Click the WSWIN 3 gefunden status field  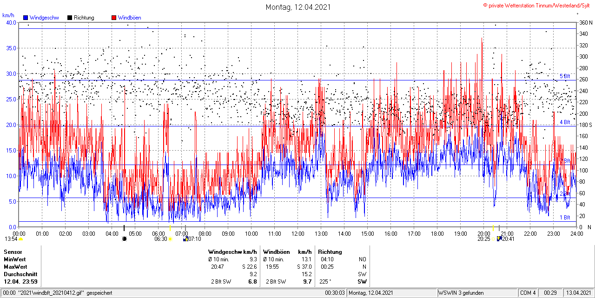pos(477,293)
